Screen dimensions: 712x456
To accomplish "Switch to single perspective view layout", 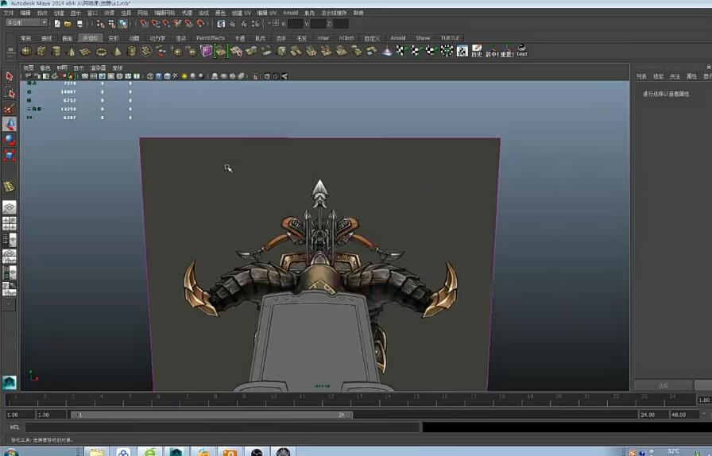I will click(x=10, y=207).
